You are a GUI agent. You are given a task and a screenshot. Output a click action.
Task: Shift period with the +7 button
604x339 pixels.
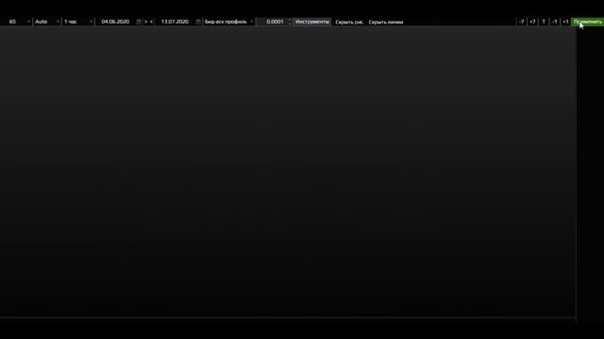532,22
